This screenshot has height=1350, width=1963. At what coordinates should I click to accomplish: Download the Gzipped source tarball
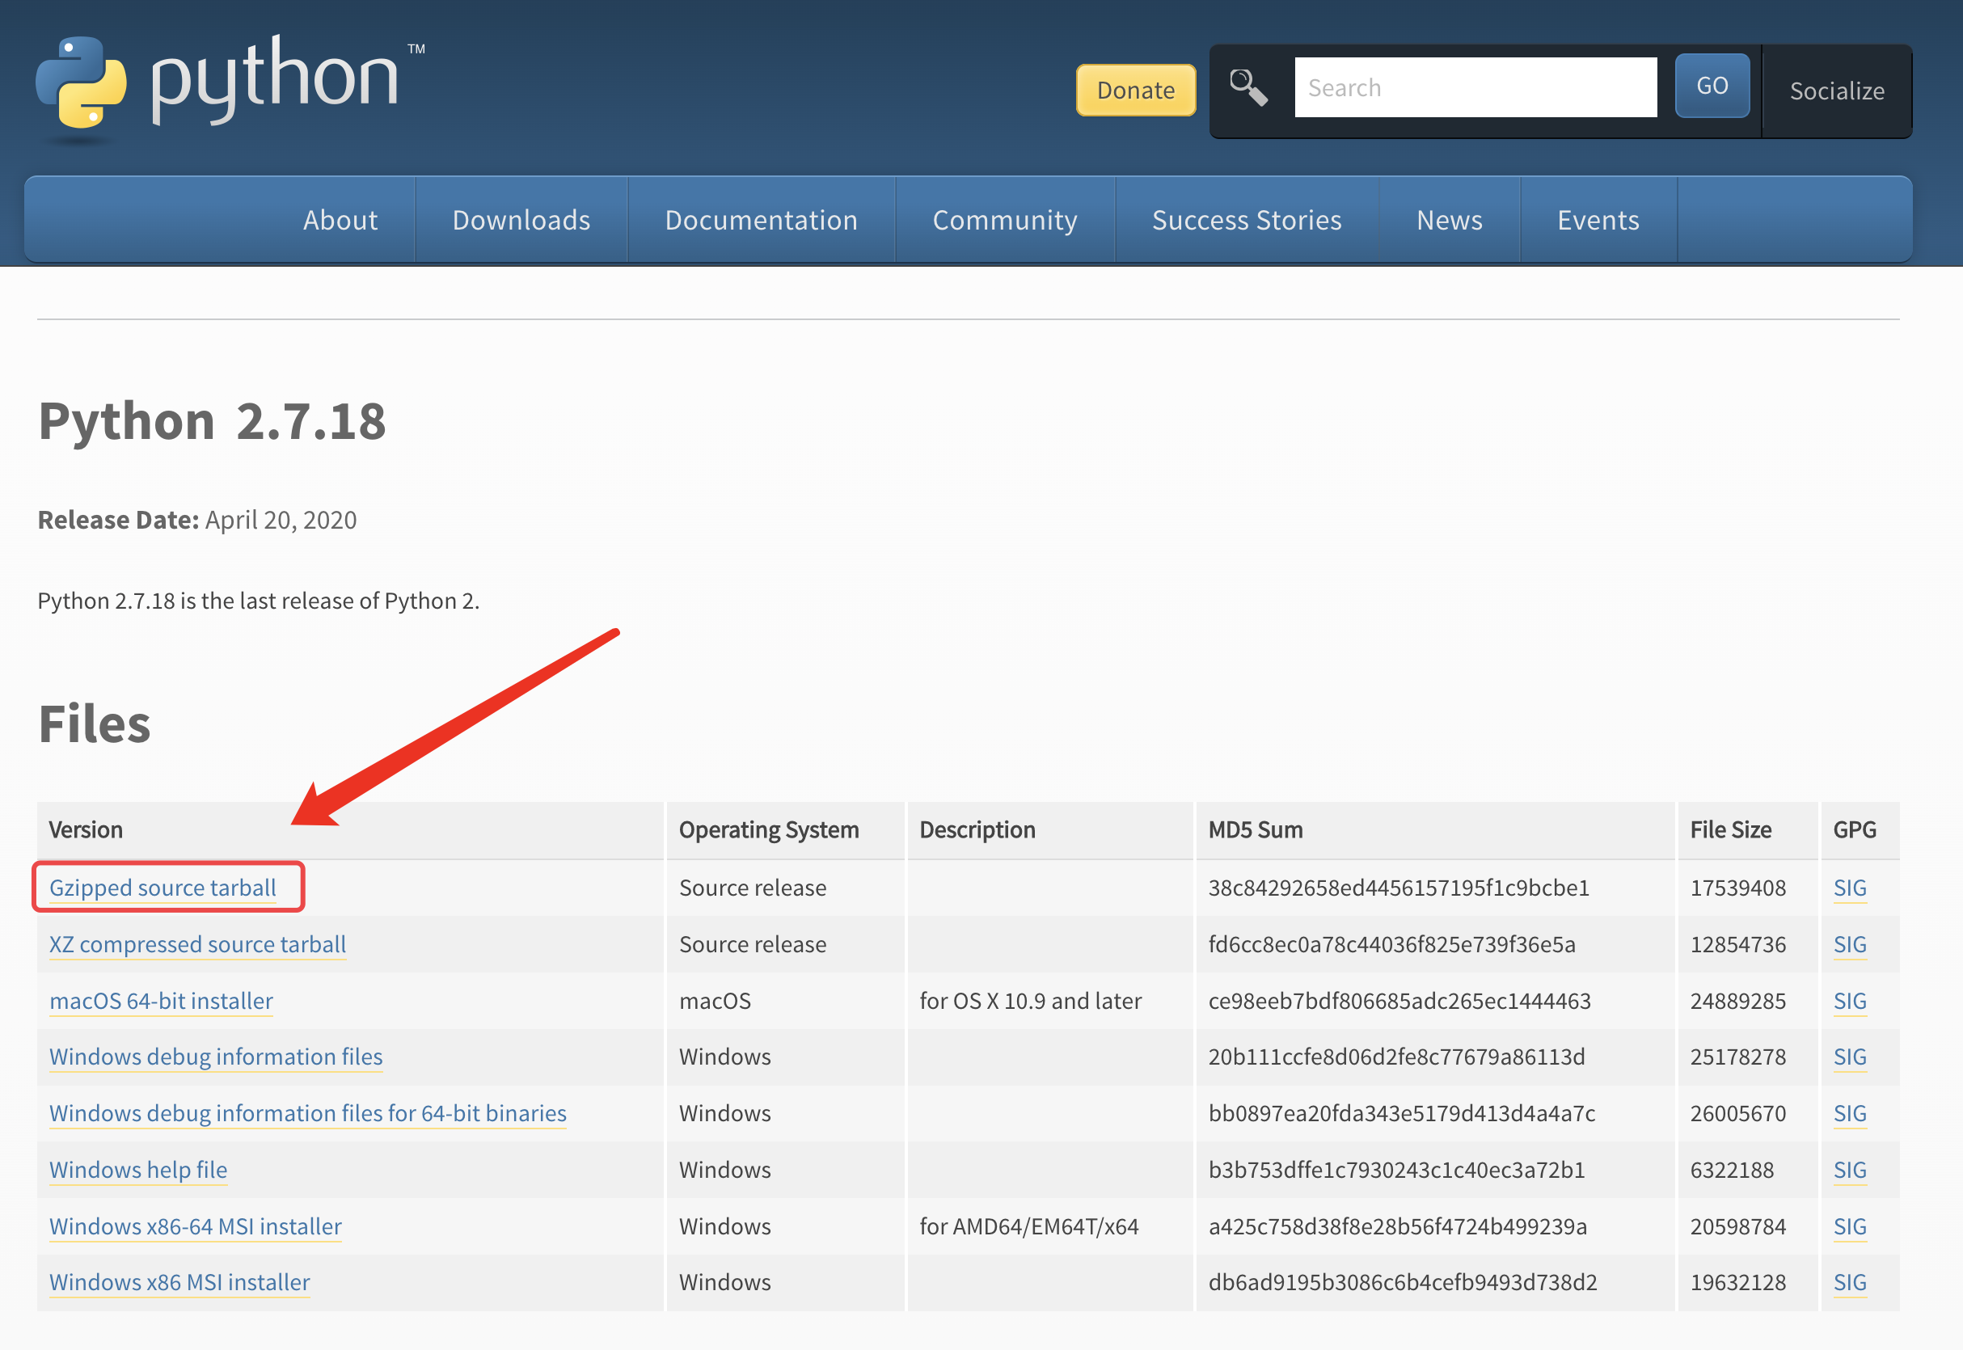tap(163, 888)
